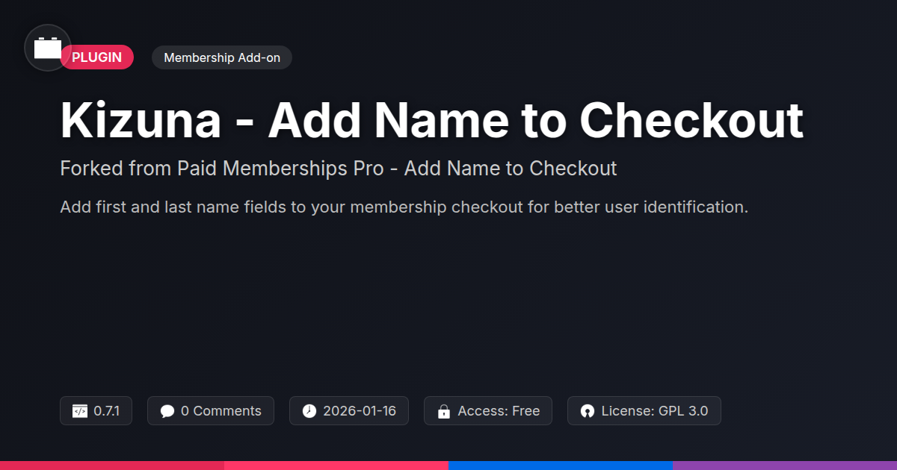
Task: Click the plugin description text
Action: click(x=404, y=207)
